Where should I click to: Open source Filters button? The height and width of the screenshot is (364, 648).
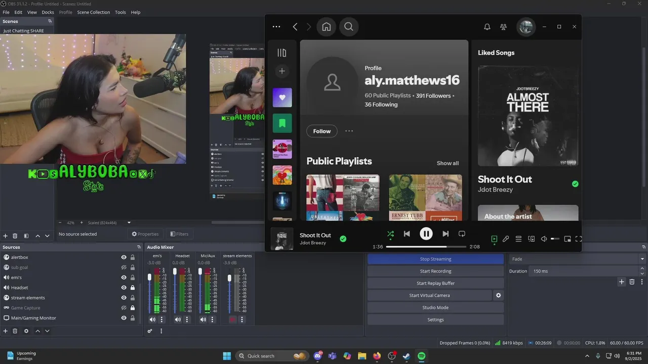pyautogui.click(x=179, y=234)
